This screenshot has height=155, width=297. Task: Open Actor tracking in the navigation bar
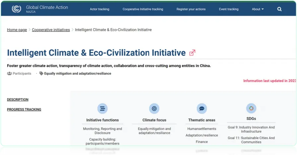100,9
